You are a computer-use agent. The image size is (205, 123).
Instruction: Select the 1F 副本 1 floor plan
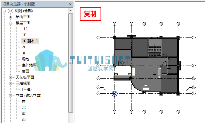[30, 41]
